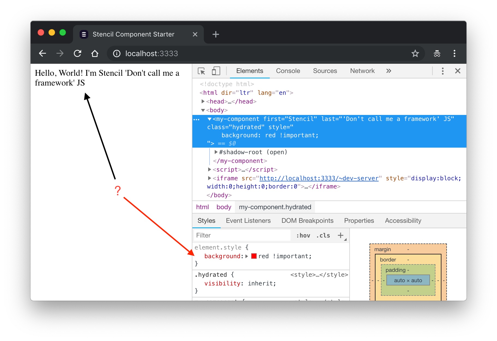
Task: Select the closing my-component tag line
Action: pos(240,161)
